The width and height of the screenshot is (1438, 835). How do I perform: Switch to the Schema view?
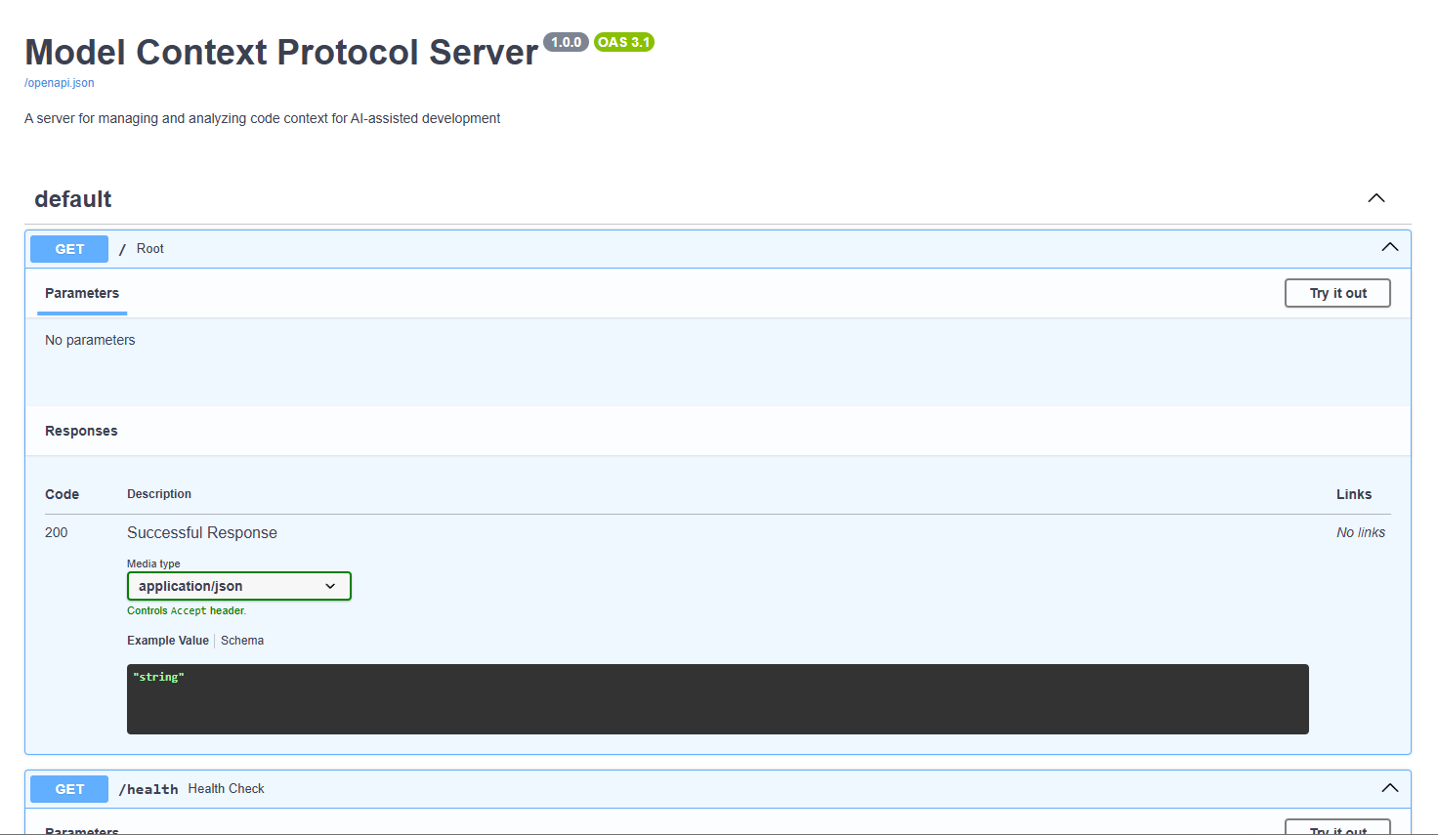(x=241, y=640)
